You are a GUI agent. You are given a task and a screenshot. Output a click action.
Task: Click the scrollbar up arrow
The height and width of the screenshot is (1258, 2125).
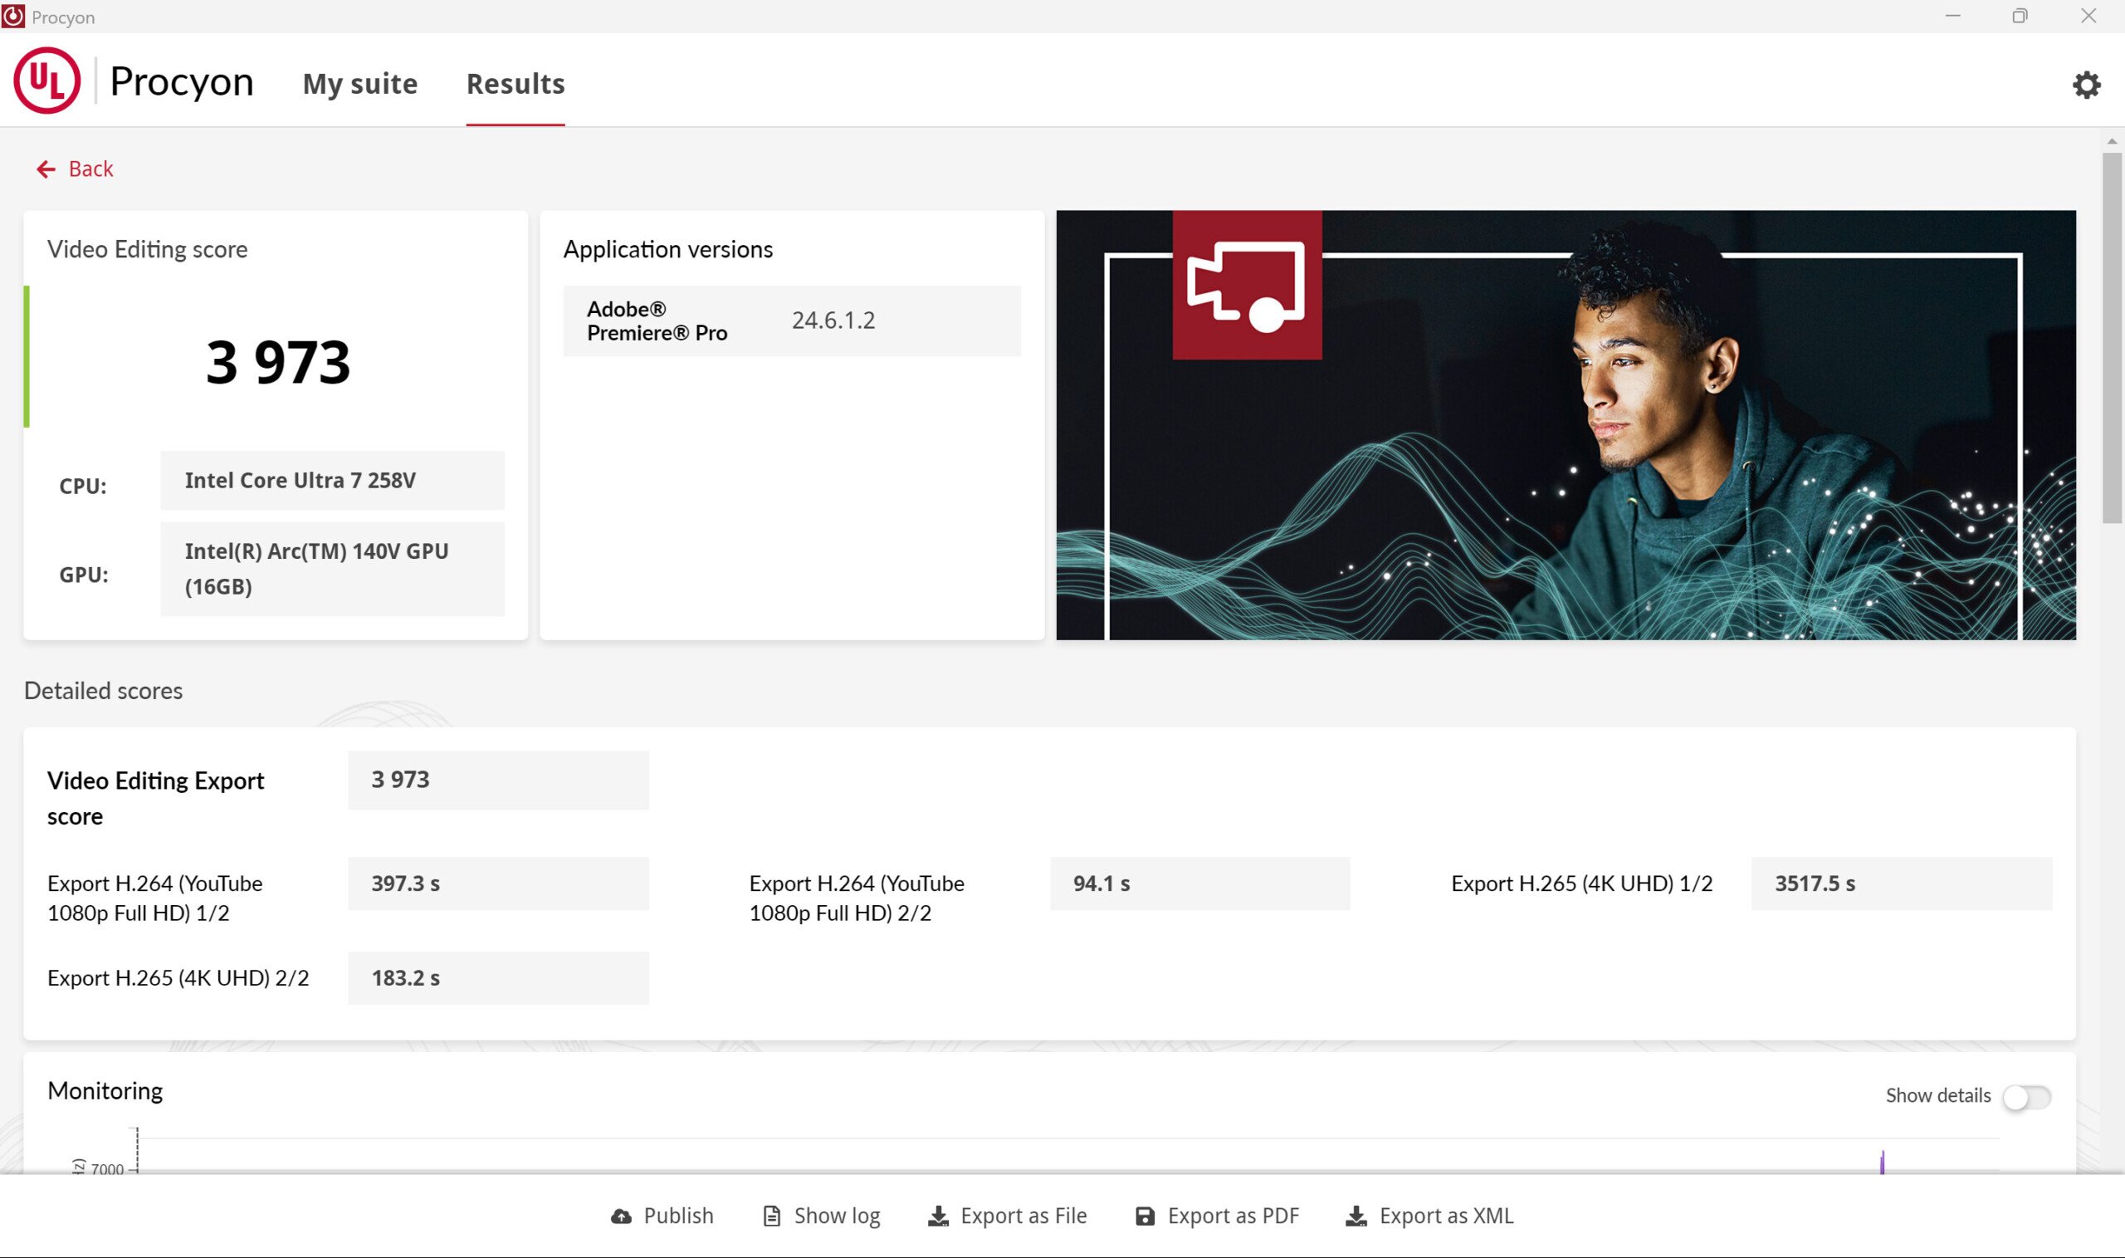(2111, 141)
